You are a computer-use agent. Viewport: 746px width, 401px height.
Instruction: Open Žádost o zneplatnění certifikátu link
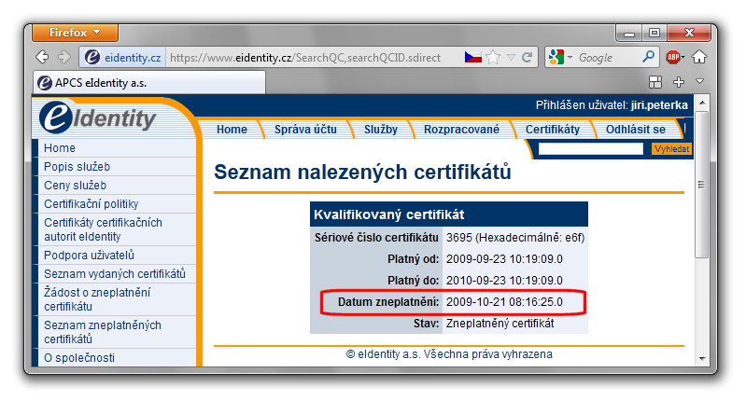97,299
